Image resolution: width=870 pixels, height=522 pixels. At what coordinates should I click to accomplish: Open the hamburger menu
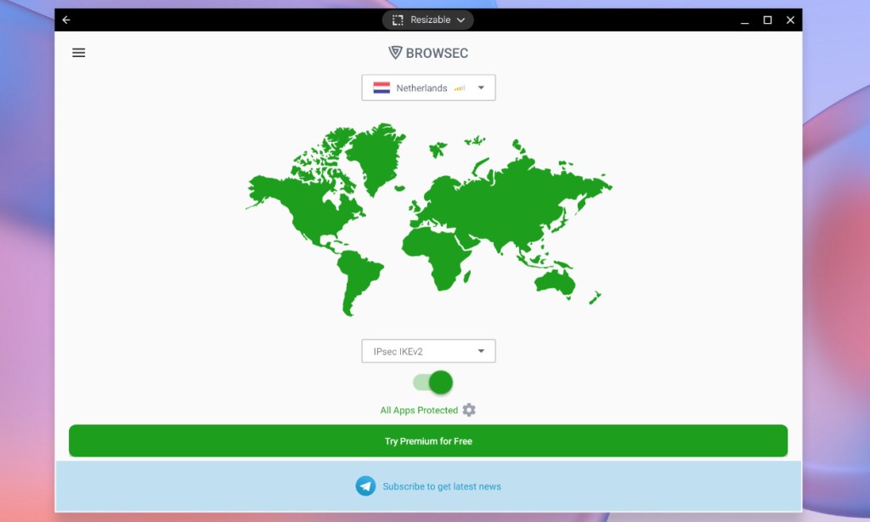click(x=79, y=53)
